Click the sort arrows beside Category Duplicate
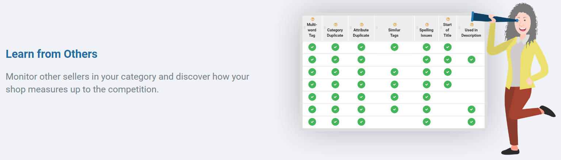This screenshot has width=561, height=160. (x=324, y=28)
